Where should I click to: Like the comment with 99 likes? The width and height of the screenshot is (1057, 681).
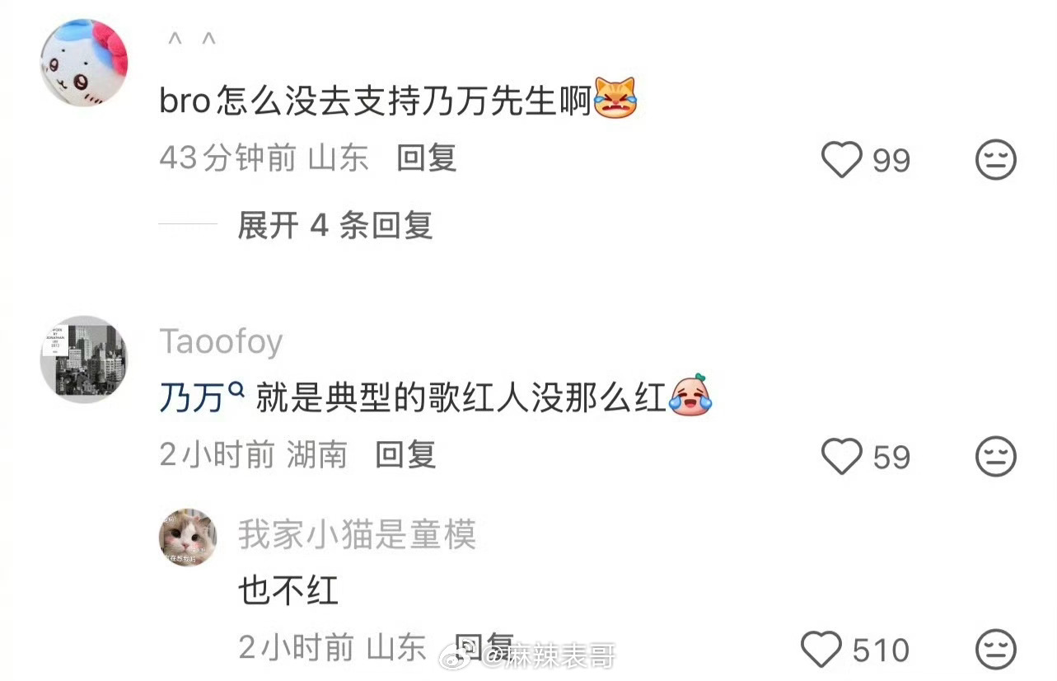pyautogui.click(x=842, y=159)
